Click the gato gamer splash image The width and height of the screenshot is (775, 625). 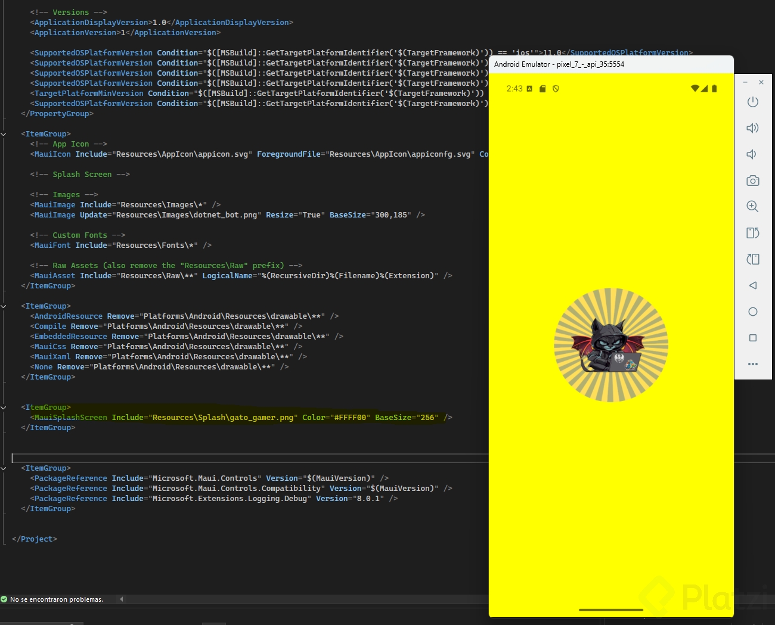tap(610, 345)
